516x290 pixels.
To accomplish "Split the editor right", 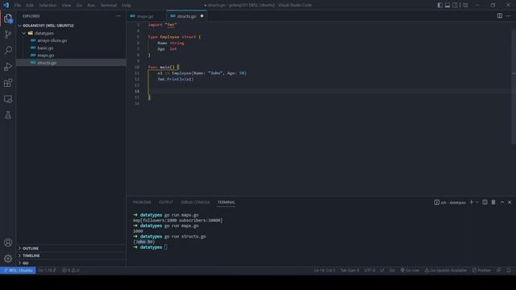I will click(x=500, y=16).
